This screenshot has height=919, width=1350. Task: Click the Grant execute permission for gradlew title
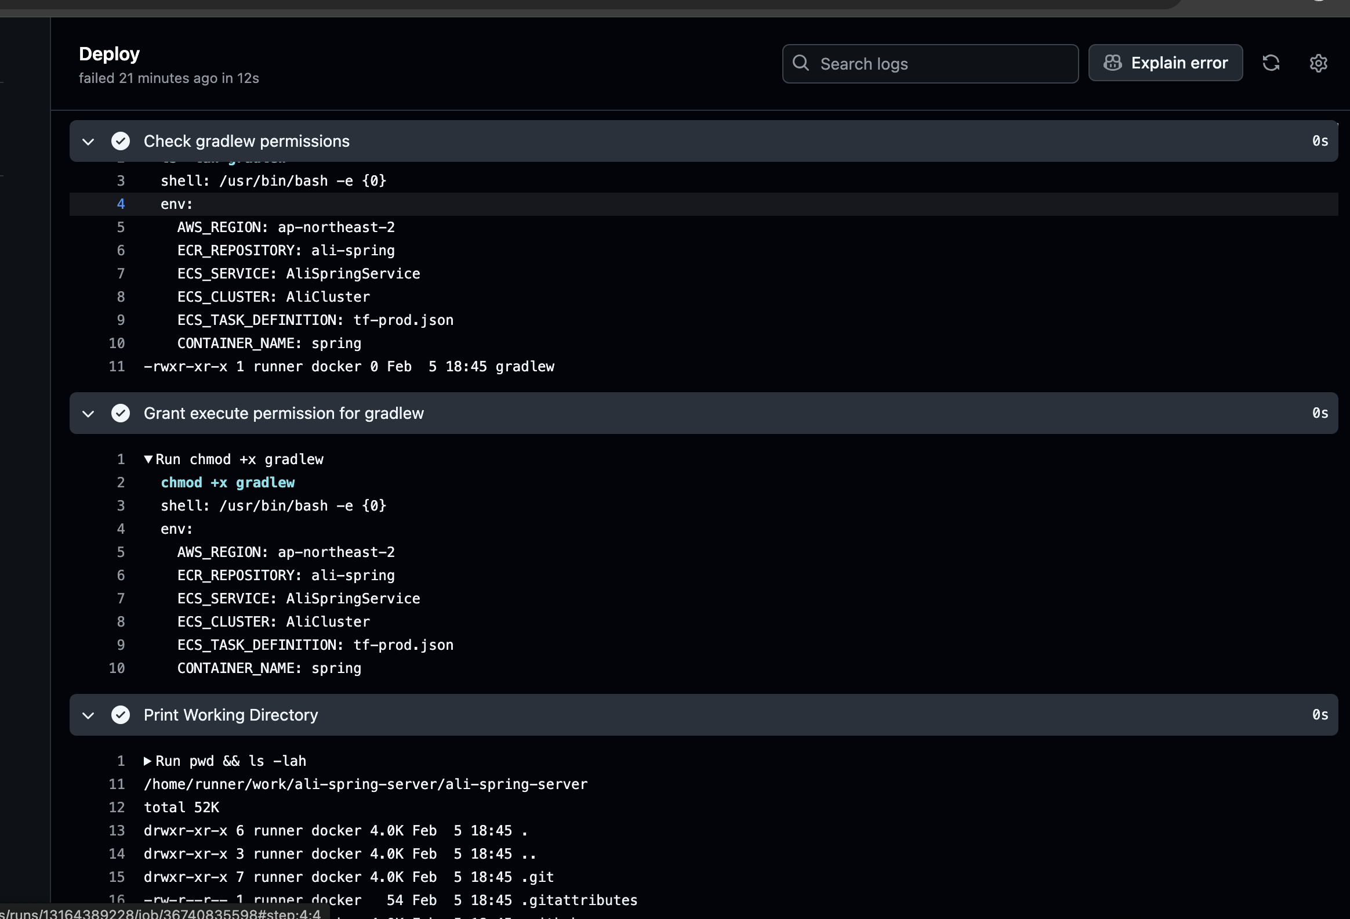(284, 413)
